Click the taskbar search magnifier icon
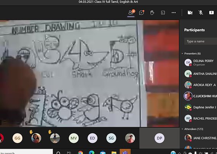Image resolution: width=217 pixels, height=154 pixels. click(x=58, y=152)
